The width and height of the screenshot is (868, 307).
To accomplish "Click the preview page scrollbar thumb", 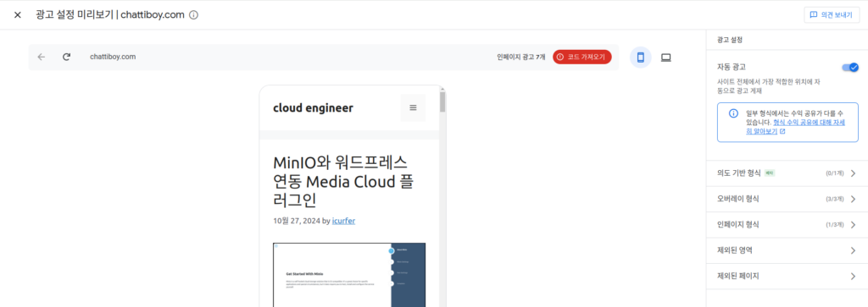I will (x=442, y=102).
